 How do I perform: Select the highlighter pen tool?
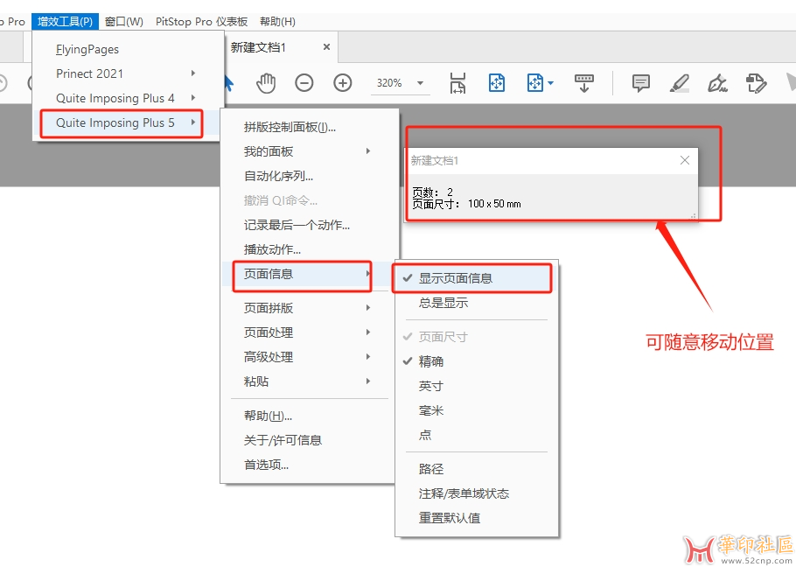(680, 83)
